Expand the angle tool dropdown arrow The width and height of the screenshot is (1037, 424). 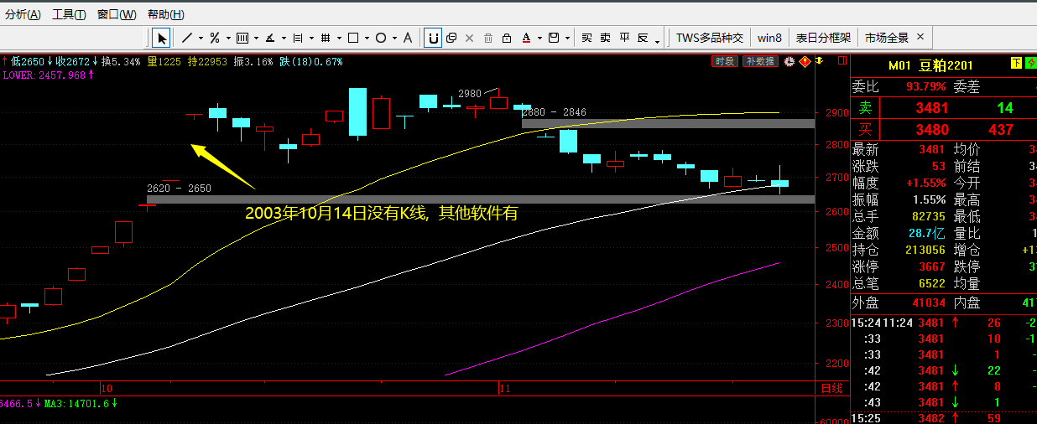click(284, 38)
